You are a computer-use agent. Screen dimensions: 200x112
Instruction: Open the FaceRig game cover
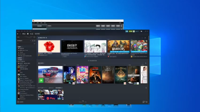click(x=69, y=75)
